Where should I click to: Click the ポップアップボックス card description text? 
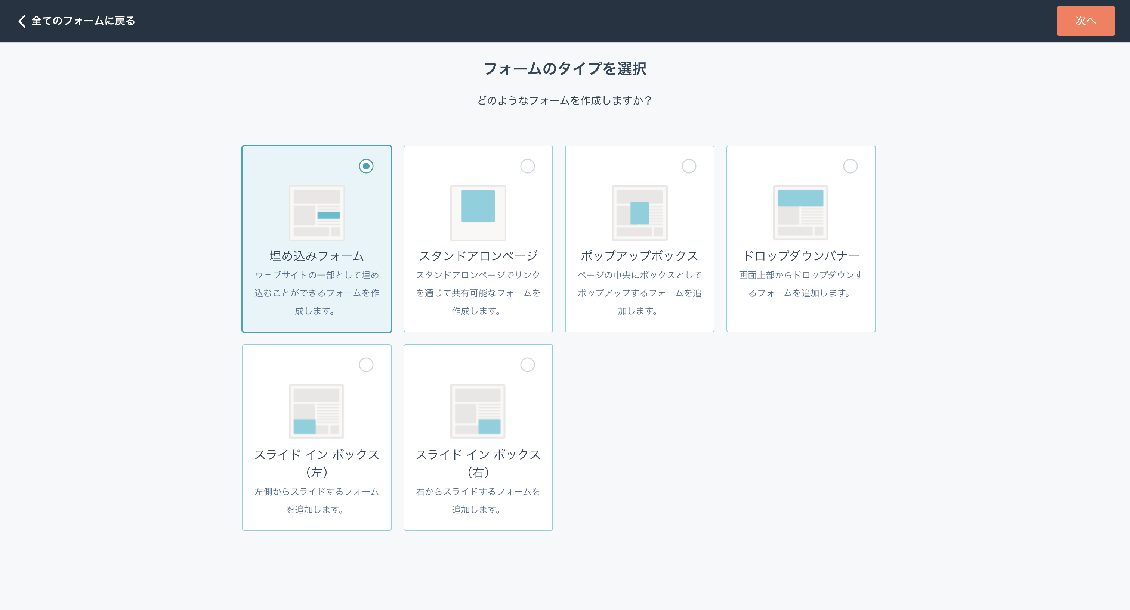[639, 293]
